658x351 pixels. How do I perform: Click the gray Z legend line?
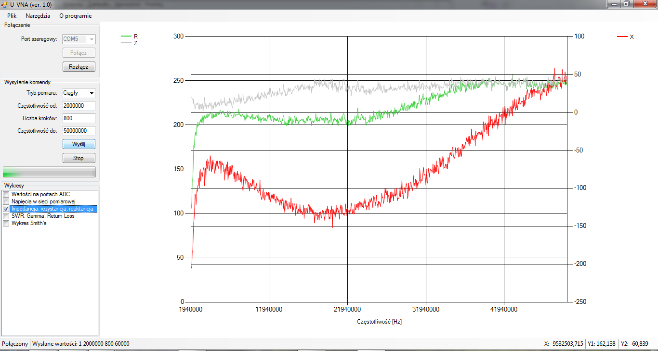[126, 43]
